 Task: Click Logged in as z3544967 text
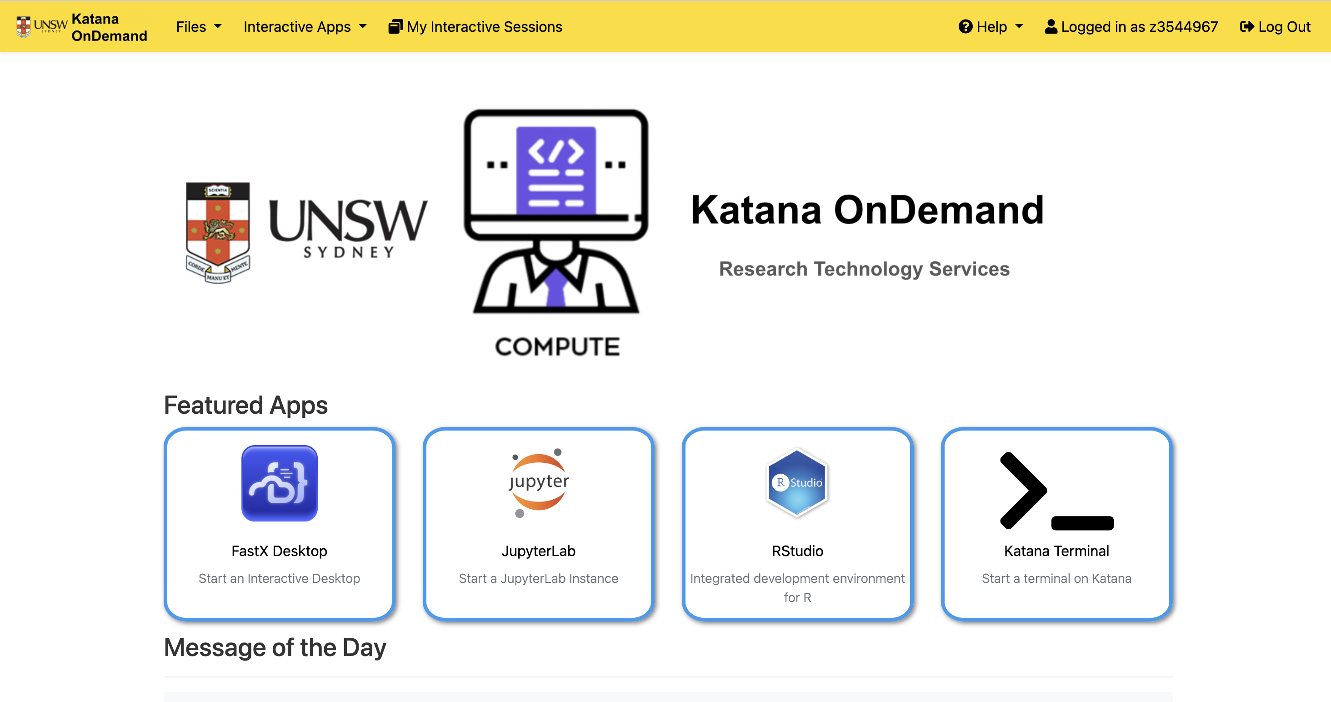pos(1139,26)
